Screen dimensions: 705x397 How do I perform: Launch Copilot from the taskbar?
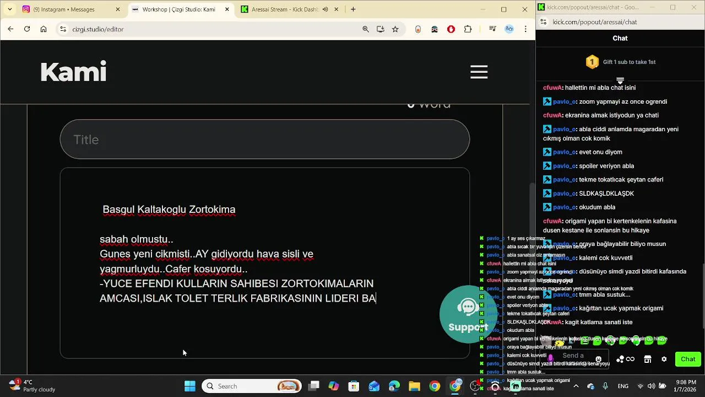click(x=334, y=386)
